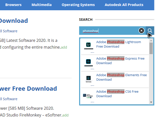Click the green add link after eSoftner
The width and height of the screenshot is (155, 126).
[65, 115]
